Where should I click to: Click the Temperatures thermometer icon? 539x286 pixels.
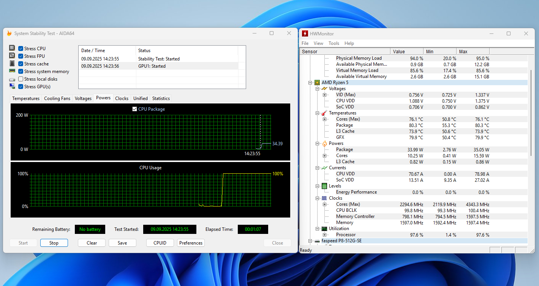pos(324,113)
